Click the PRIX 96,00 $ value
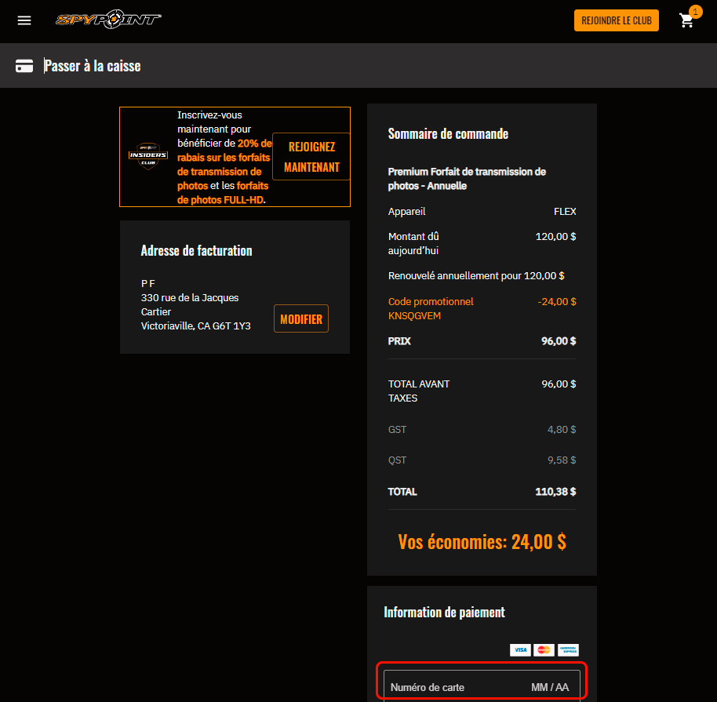 [559, 341]
